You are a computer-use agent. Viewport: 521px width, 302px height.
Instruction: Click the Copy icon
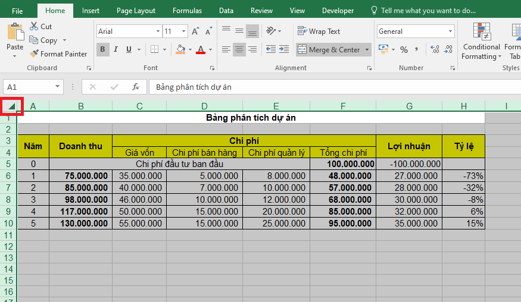coord(33,40)
